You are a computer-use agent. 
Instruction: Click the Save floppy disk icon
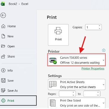3,80
